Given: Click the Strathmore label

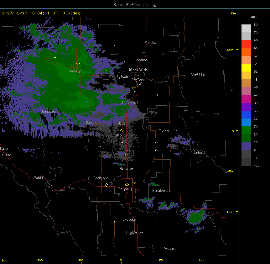Looking at the screenshot, I should (162, 191).
